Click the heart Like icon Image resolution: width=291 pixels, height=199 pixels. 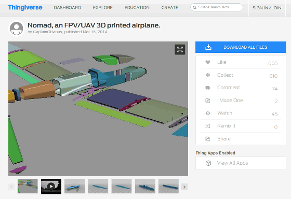click(208, 62)
